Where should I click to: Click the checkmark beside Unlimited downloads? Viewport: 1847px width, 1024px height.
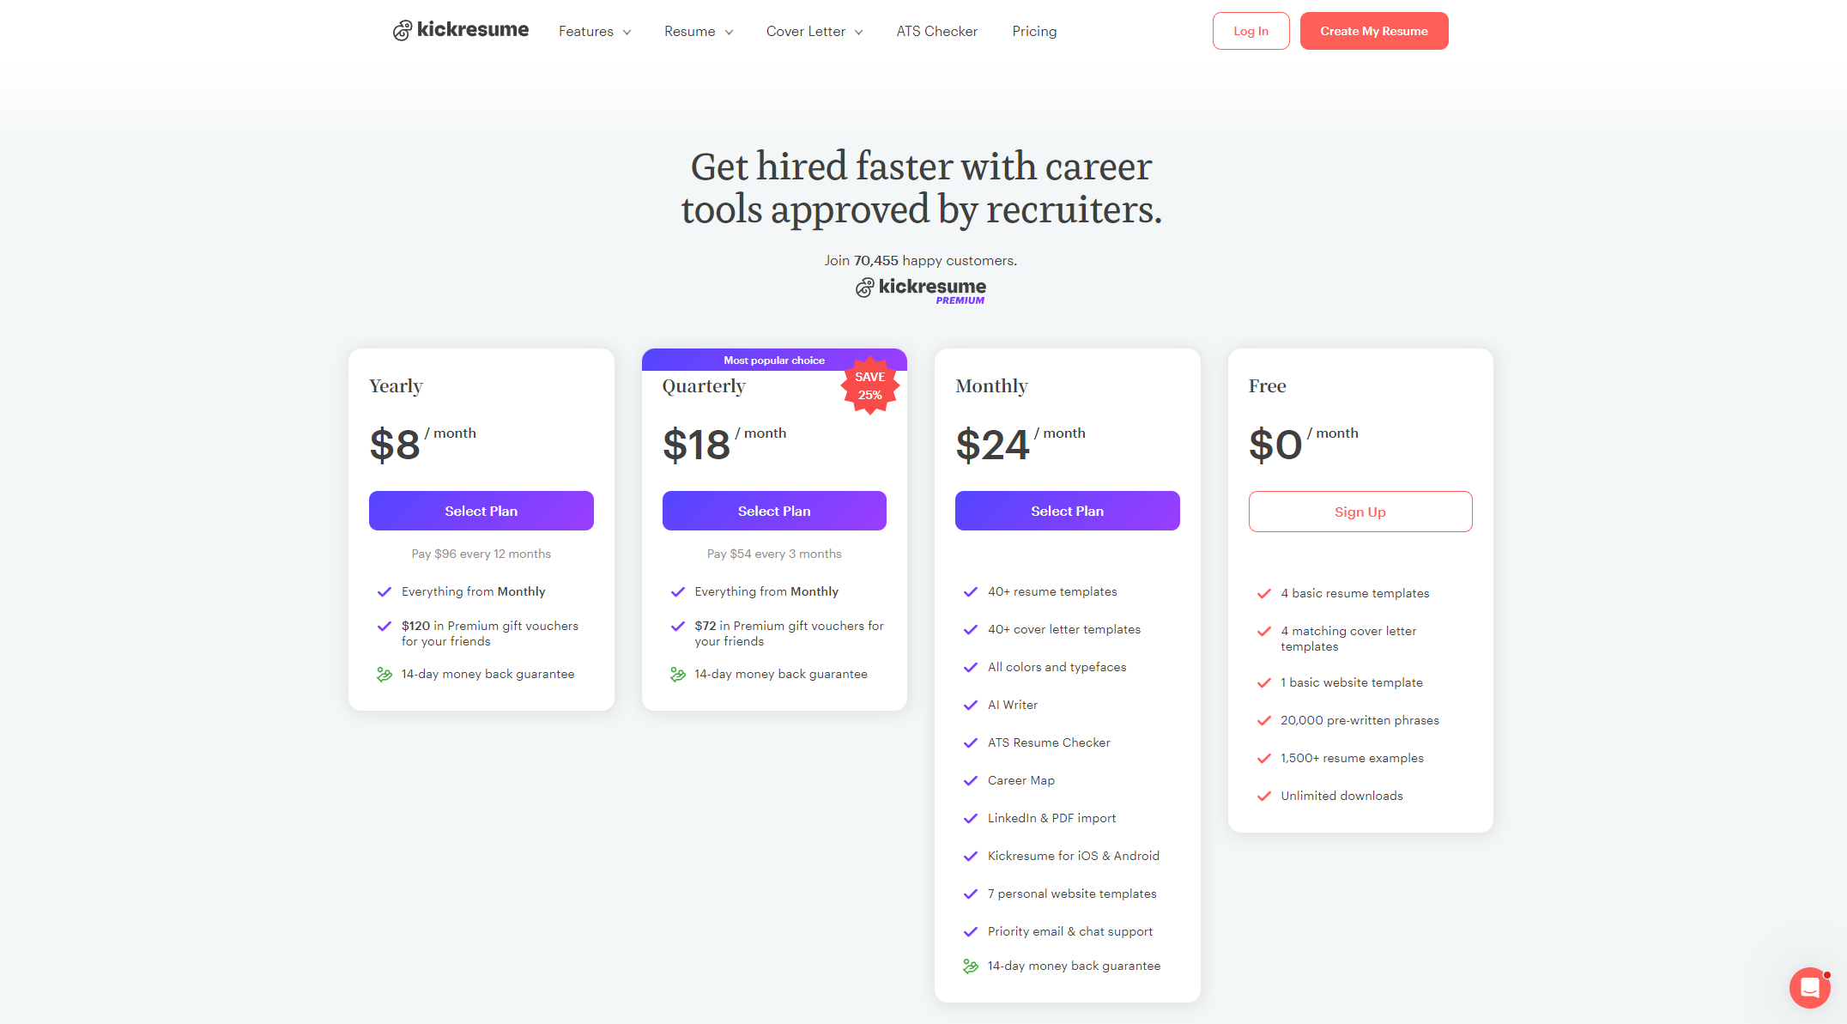point(1263,796)
